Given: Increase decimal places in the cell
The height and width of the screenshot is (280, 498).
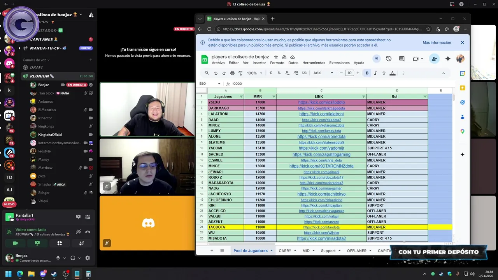Looking at the screenshot, I should click(296, 73).
